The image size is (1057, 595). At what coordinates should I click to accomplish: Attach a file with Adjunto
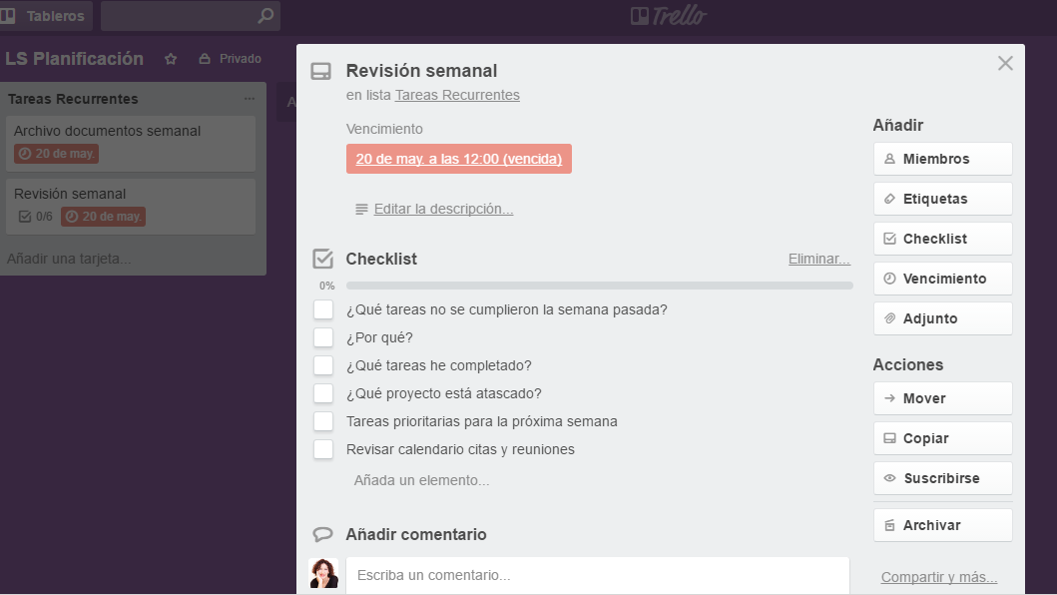pos(942,318)
